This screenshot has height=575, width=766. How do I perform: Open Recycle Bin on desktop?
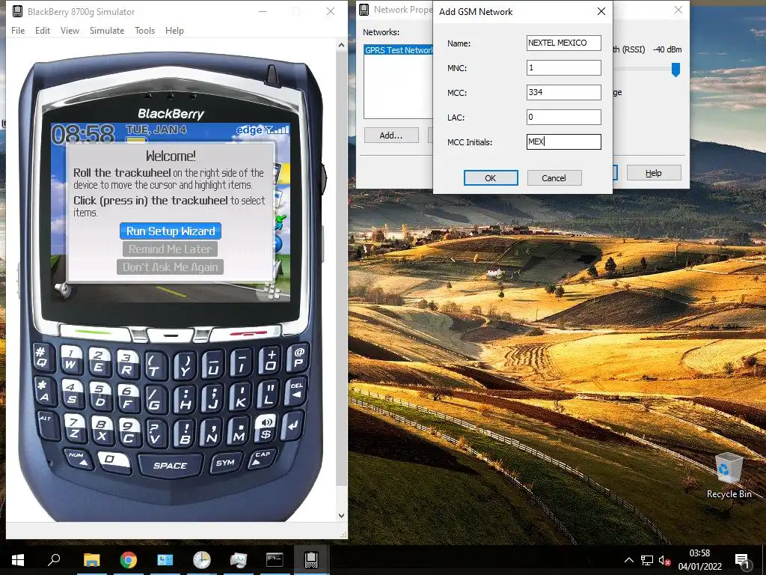pos(729,475)
